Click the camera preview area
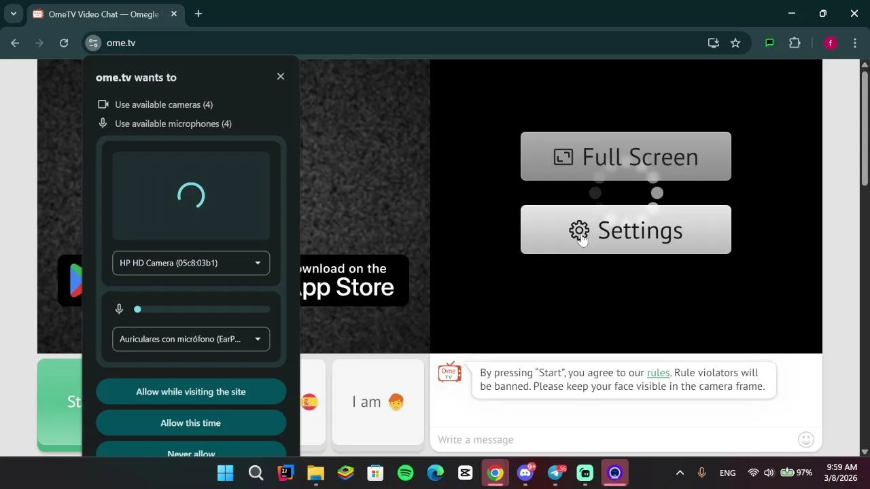The image size is (870, 489). [191, 196]
